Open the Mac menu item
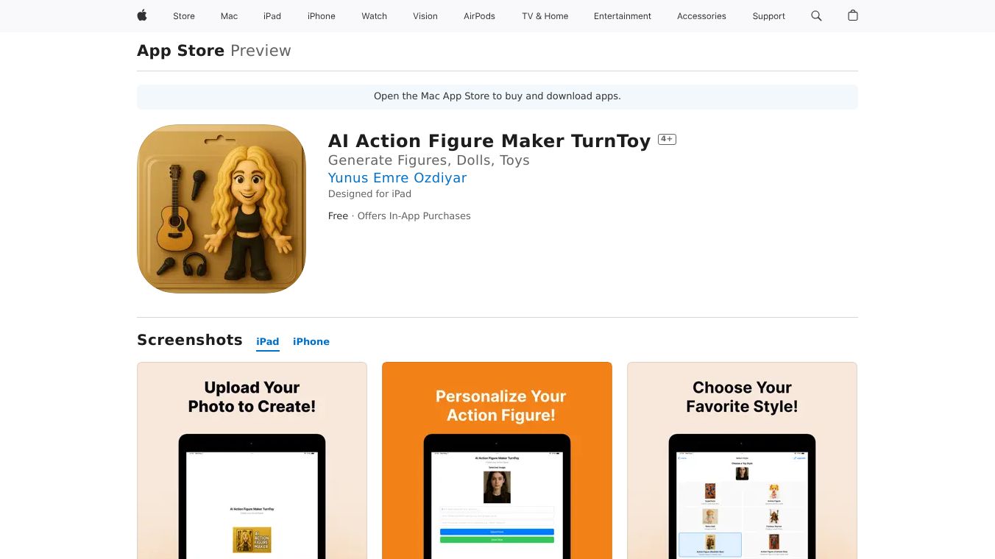Screen dimensions: 995x559 coord(230,16)
